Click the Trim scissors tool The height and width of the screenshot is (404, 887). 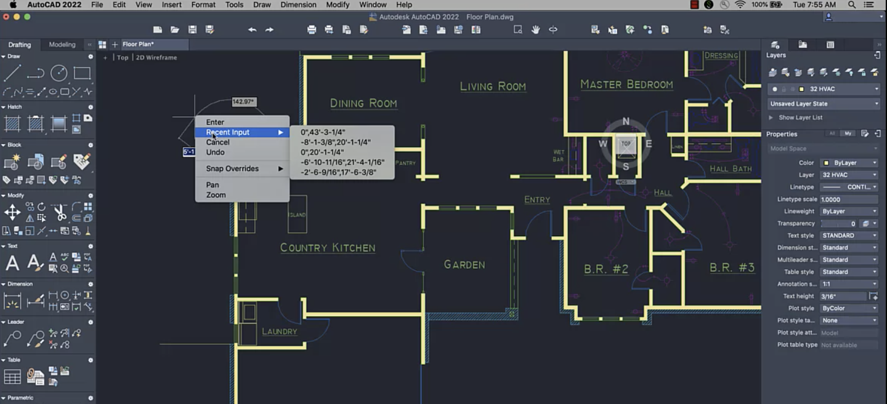tap(60, 213)
